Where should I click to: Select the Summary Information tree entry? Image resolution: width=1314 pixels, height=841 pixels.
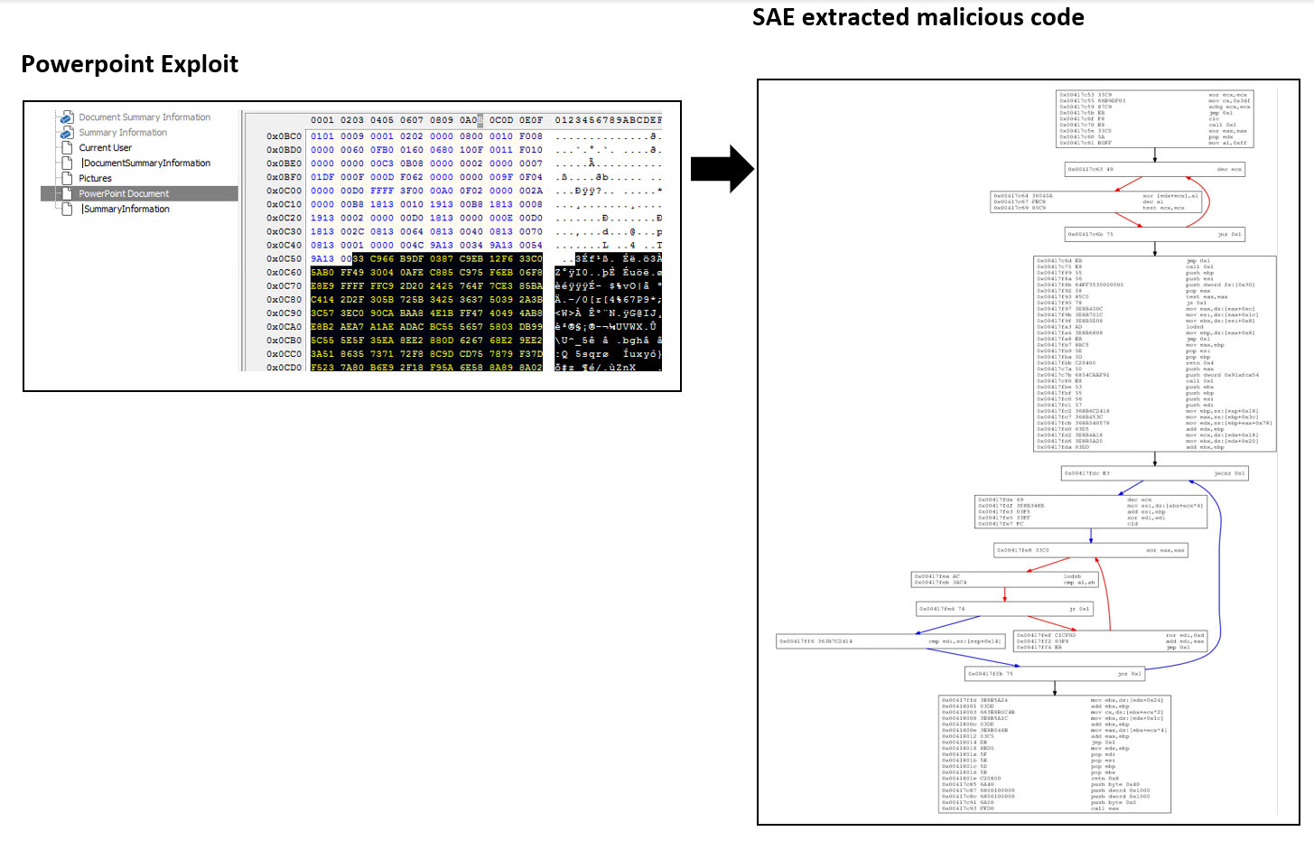(x=123, y=133)
